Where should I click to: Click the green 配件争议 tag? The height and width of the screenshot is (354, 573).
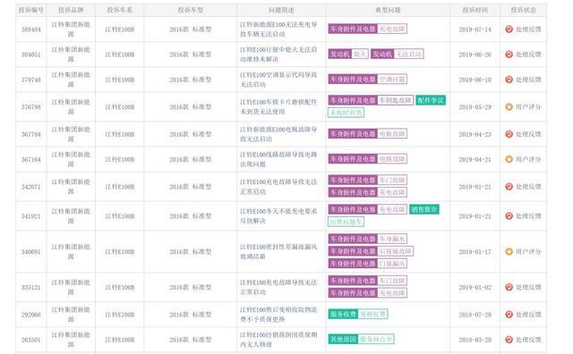[x=431, y=100]
